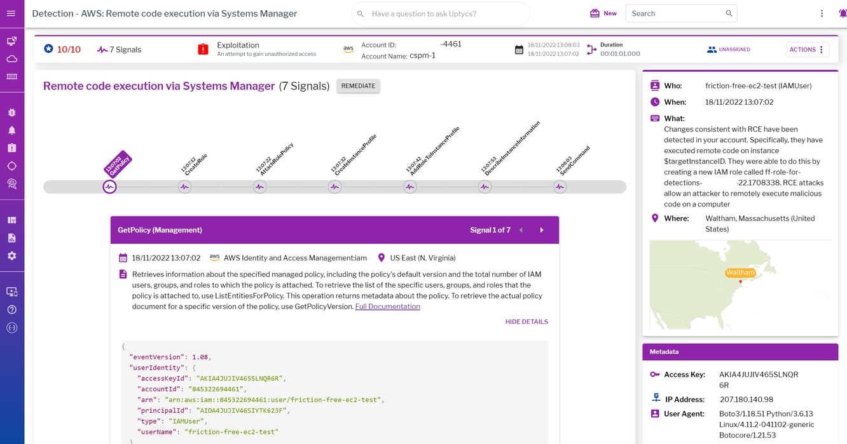Click the 'friction-free-ec2-test (IAMUser)' text
Image resolution: width=847 pixels, height=444 pixels.
758,86
